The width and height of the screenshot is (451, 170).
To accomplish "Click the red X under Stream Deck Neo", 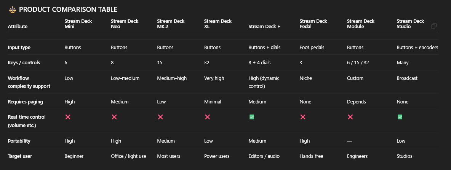I will point(114,117).
